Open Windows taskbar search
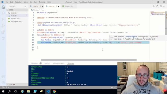The image size is (167, 94). click(x=9, y=91)
